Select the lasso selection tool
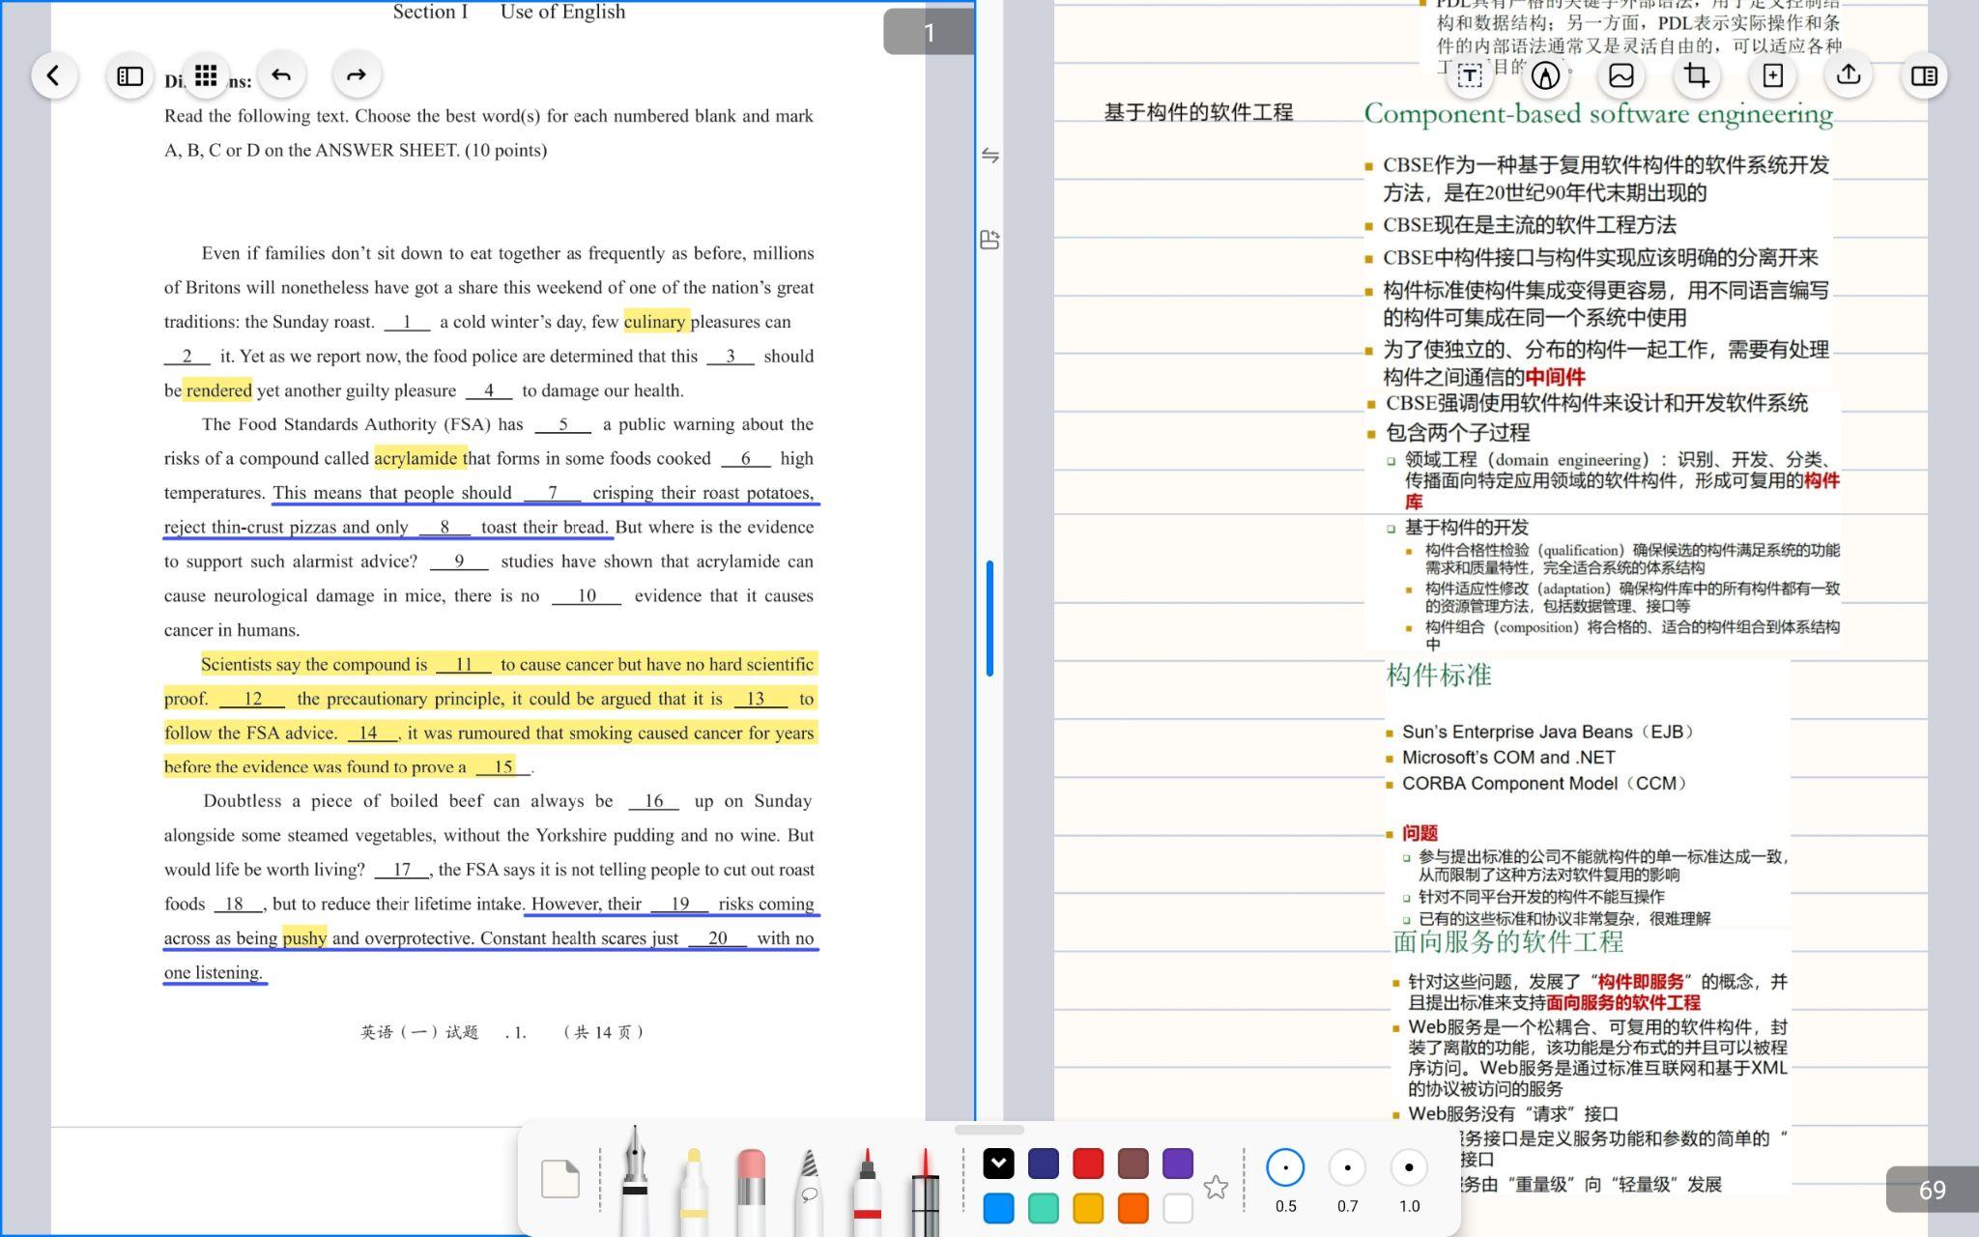The image size is (1979, 1237). point(810,1184)
